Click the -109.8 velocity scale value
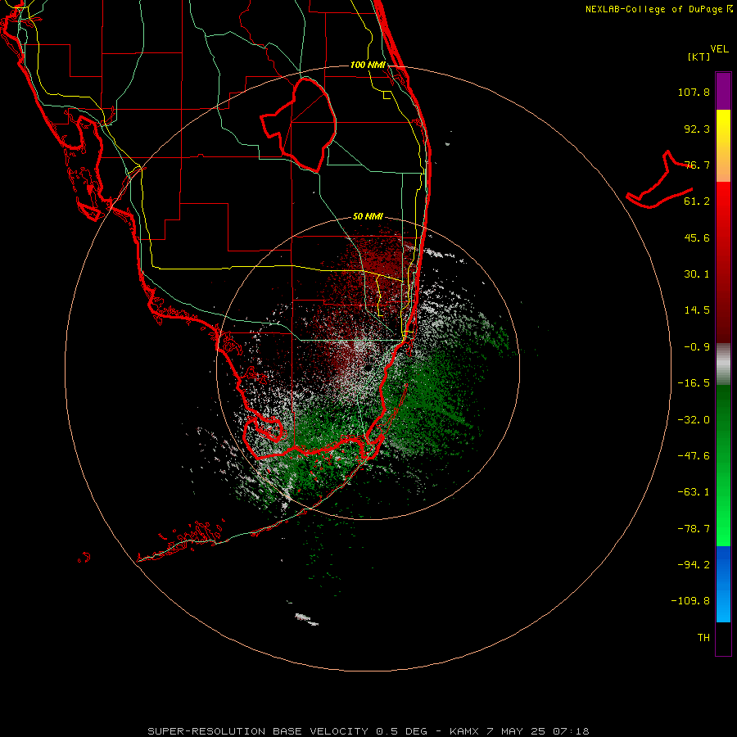The height and width of the screenshot is (737, 737). [x=691, y=601]
